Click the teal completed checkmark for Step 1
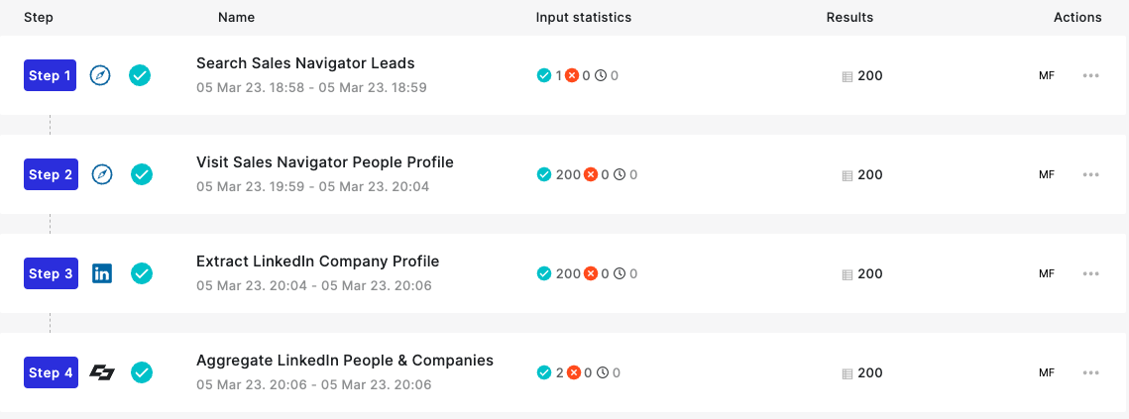The width and height of the screenshot is (1129, 419). [x=140, y=75]
